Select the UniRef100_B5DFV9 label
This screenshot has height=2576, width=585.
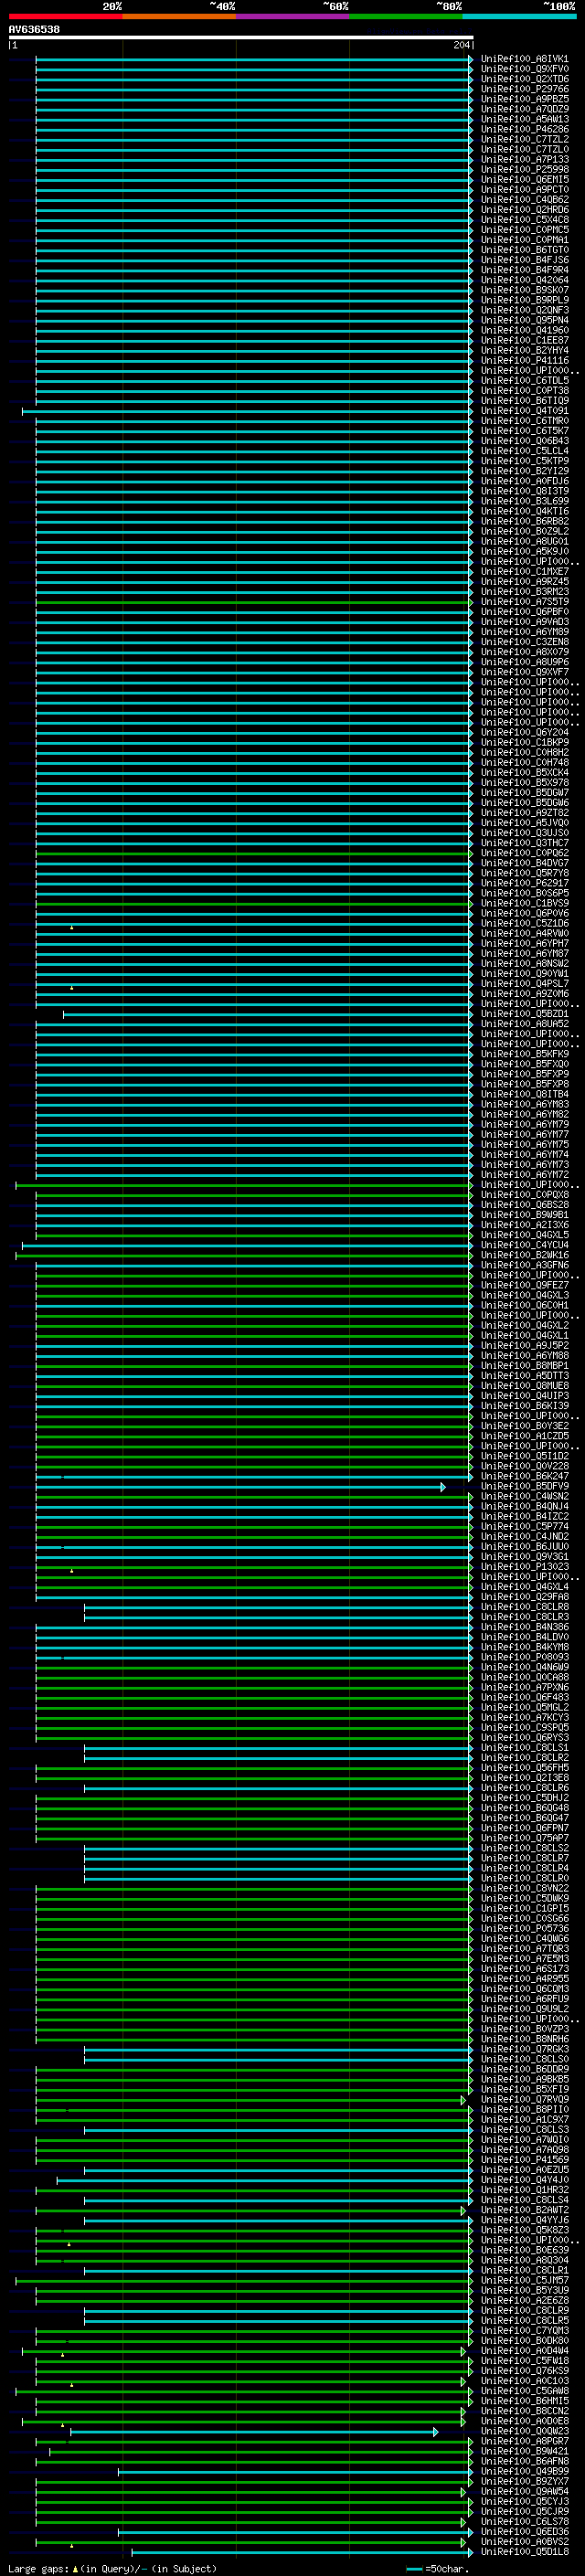click(524, 1486)
